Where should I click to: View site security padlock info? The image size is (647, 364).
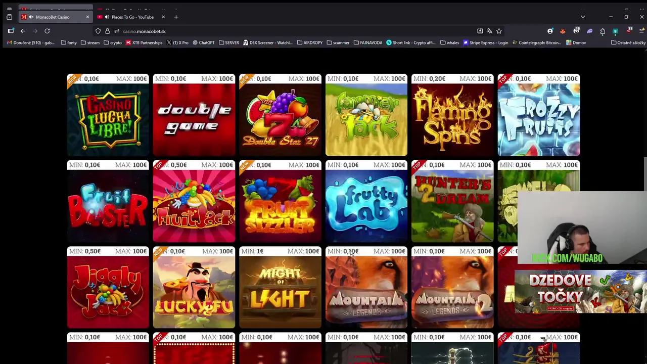pos(107,31)
